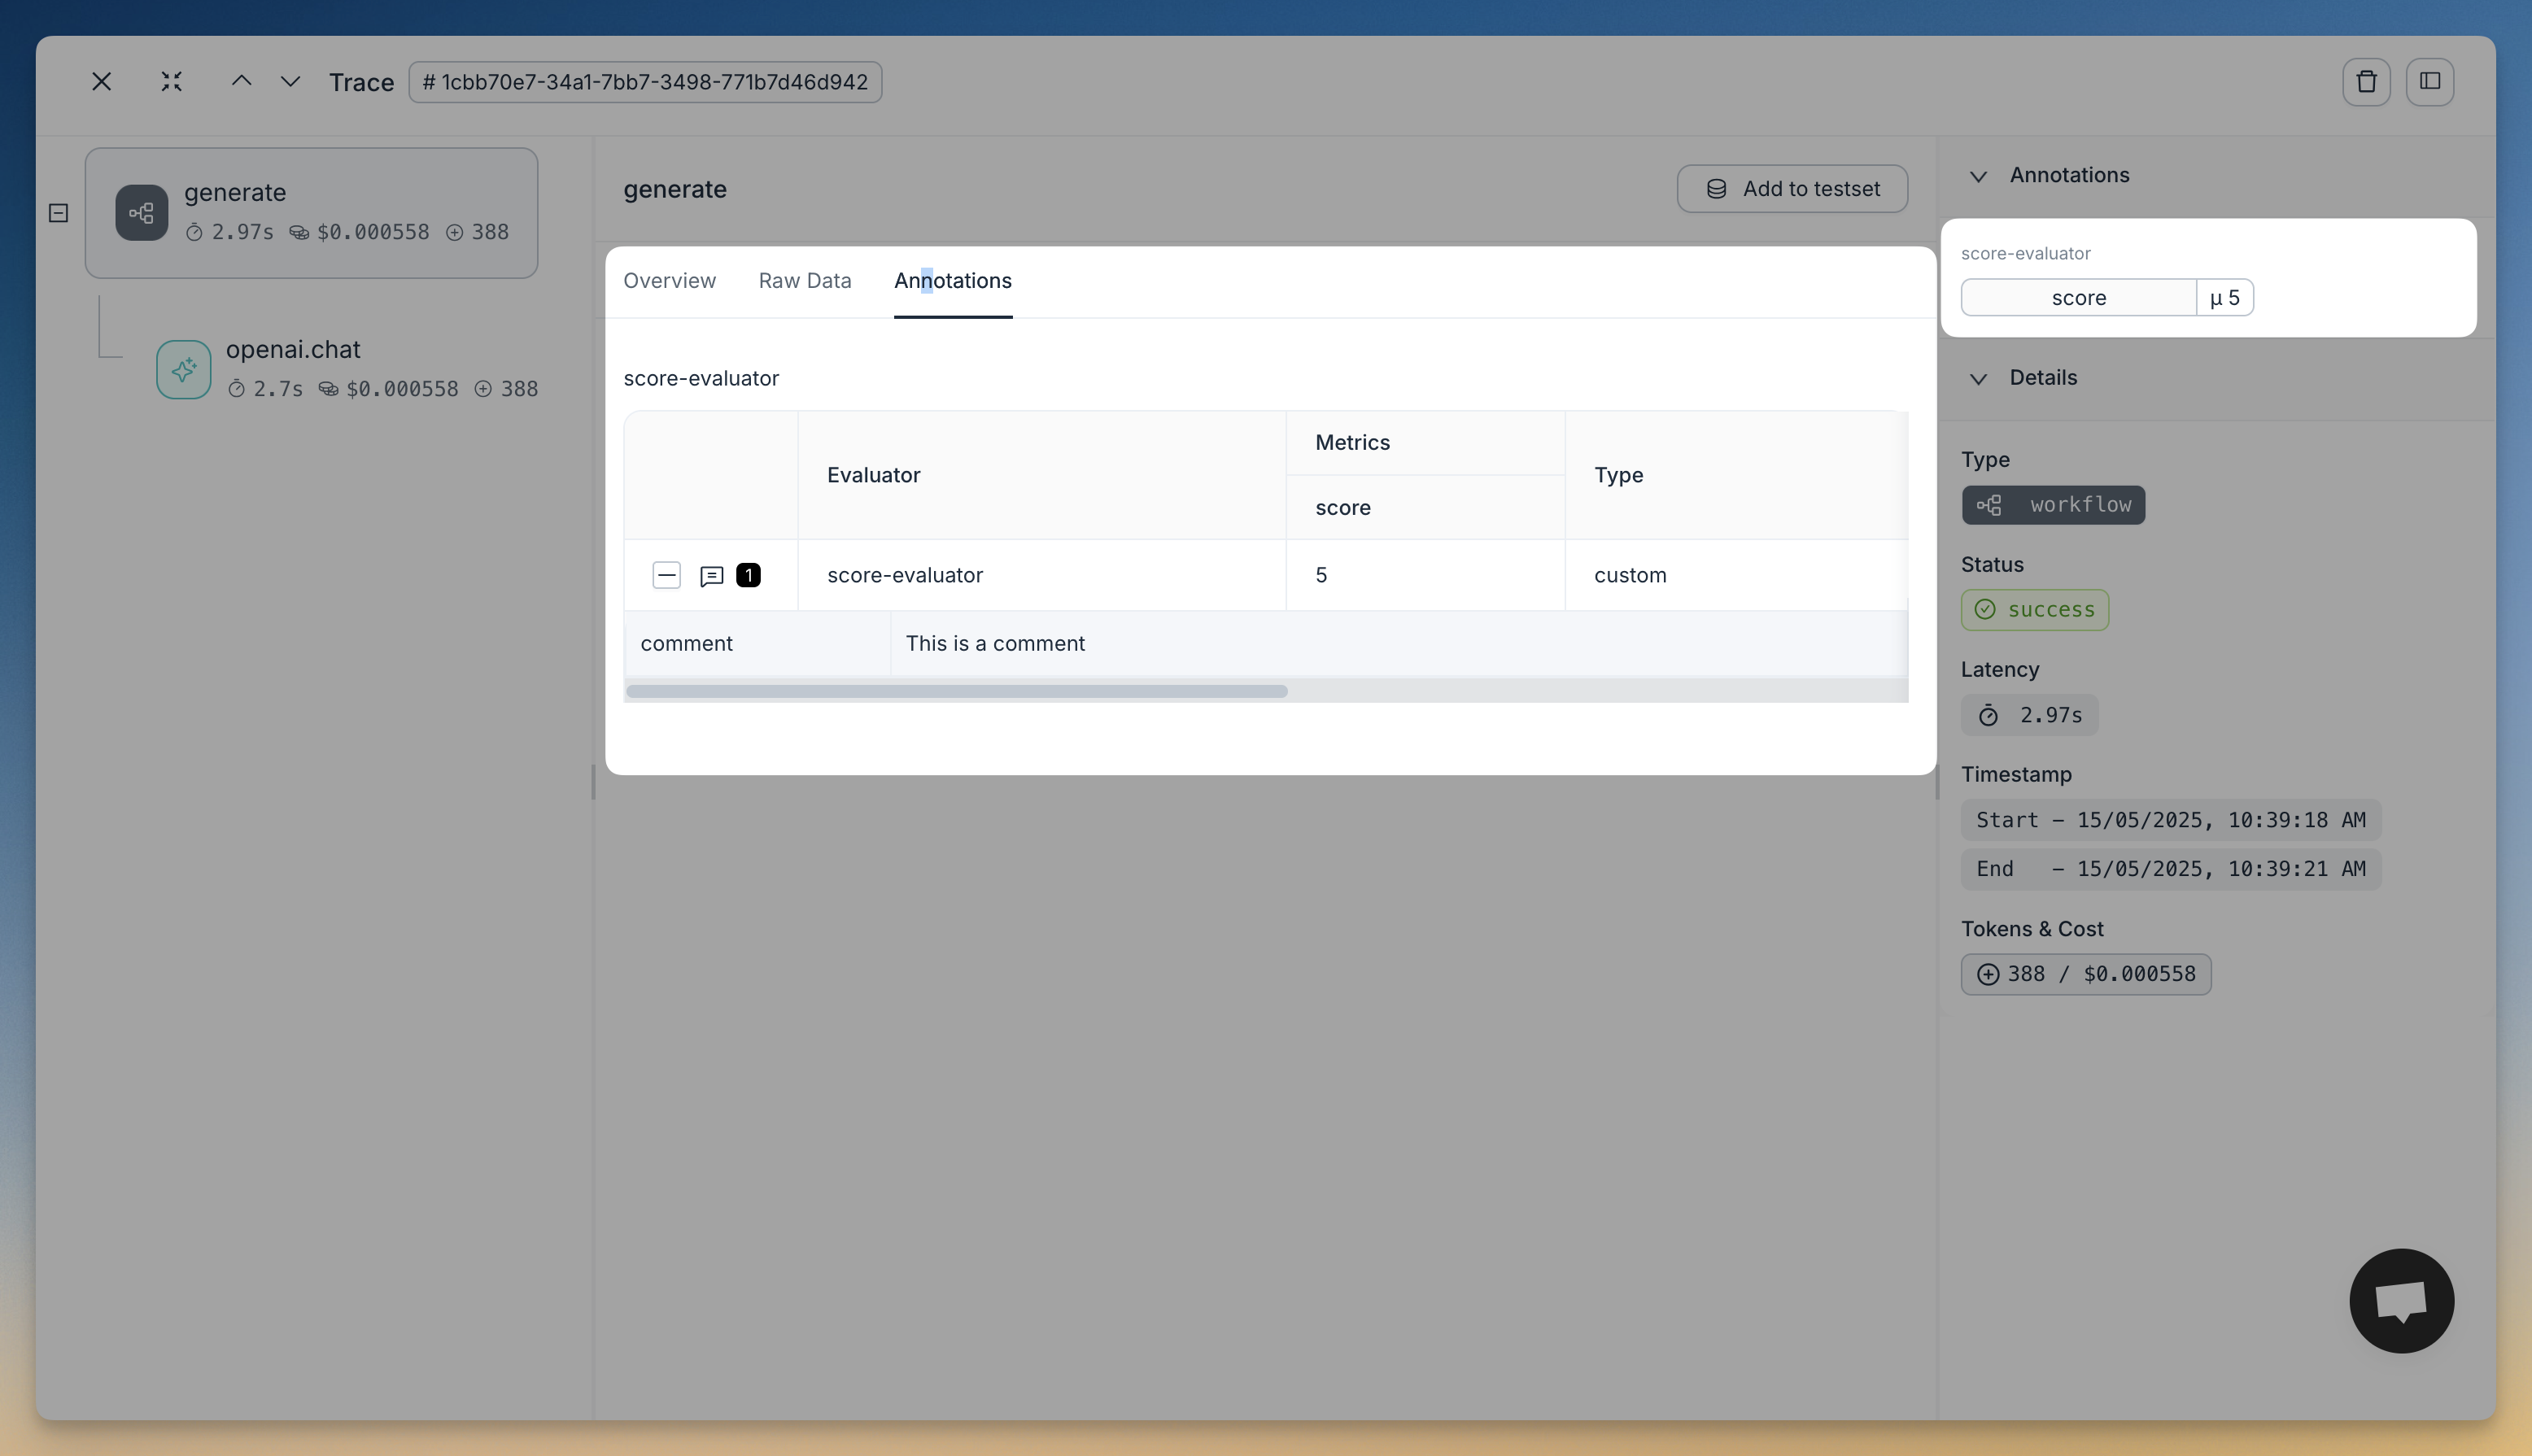Click the fullscreen expand icon near the close button
This screenshot has height=1456, width=2532.
171,81
